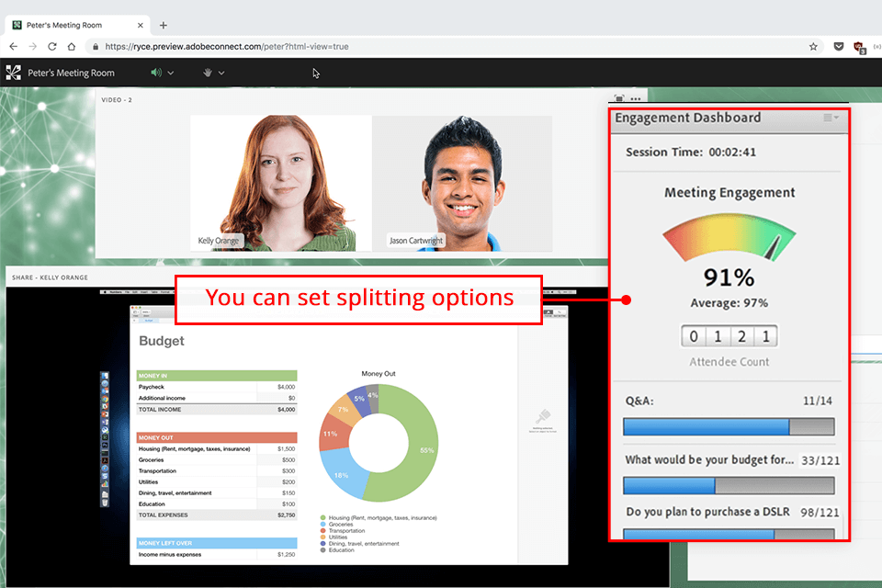Bookmark page with the star icon
The image size is (882, 588).
point(813,47)
